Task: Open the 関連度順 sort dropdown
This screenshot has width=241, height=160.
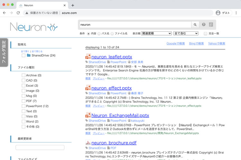Action: 156,33
